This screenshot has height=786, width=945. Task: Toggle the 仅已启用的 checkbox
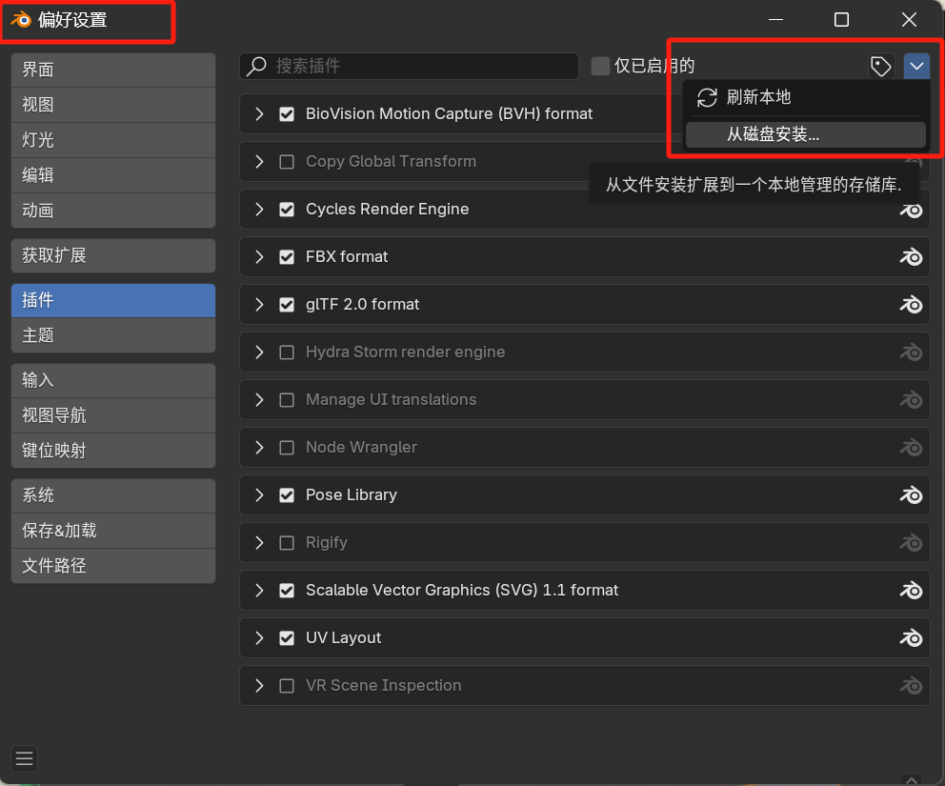[x=600, y=66]
